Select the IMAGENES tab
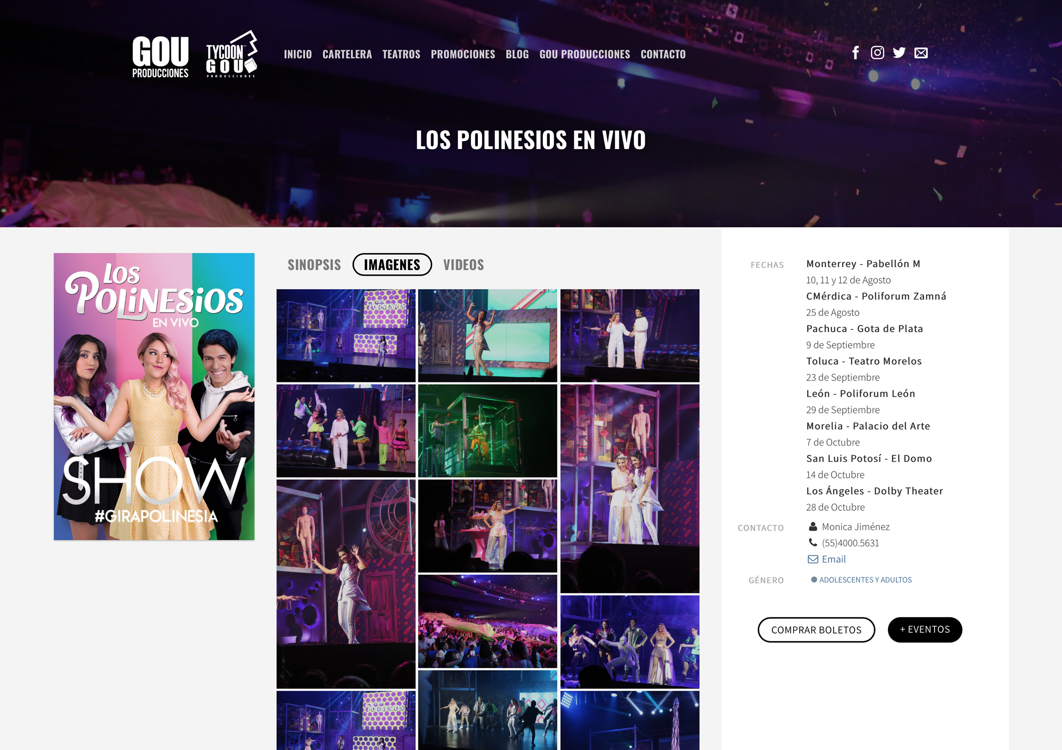The height and width of the screenshot is (750, 1062). (x=392, y=265)
